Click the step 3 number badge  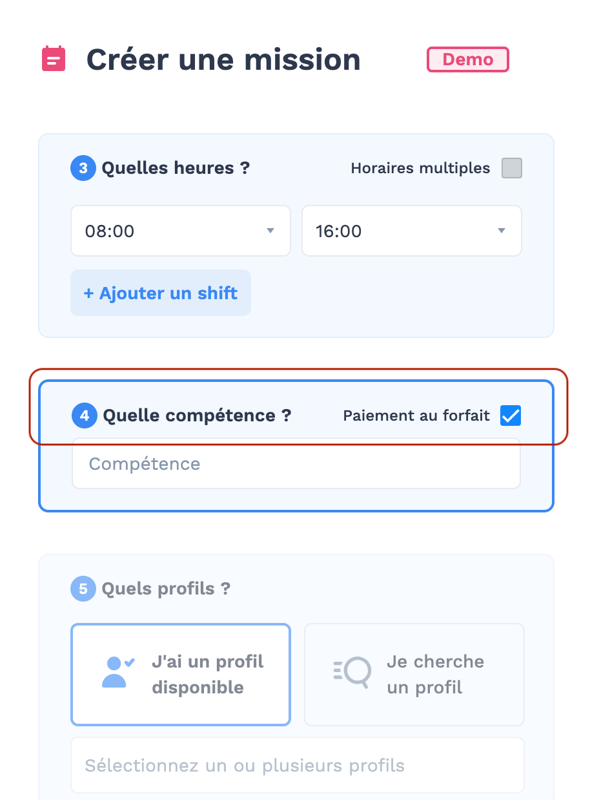[x=83, y=168]
